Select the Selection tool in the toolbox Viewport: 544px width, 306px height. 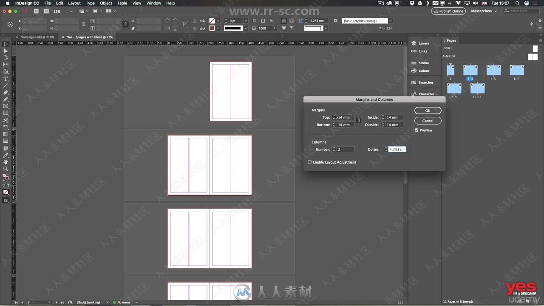click(6, 44)
